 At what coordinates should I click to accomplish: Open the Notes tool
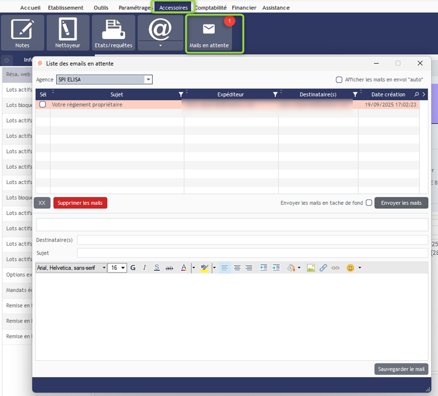click(22, 32)
